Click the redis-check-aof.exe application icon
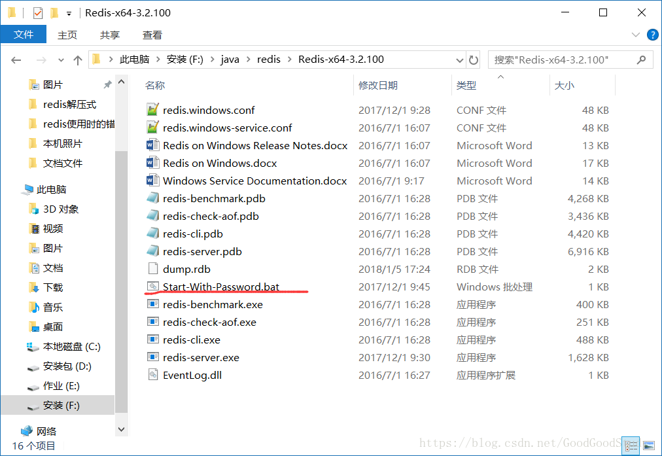The width and height of the screenshot is (662, 456). point(152,322)
